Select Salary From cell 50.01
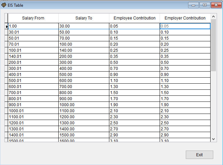 33,38
